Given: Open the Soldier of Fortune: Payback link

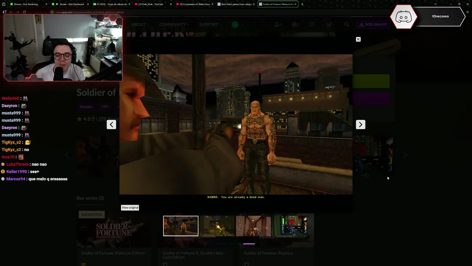Looking at the screenshot, I should click(x=268, y=253).
